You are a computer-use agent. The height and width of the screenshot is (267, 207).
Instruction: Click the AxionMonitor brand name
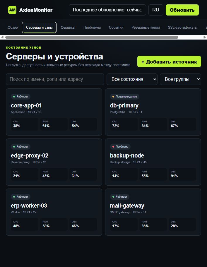36,10
